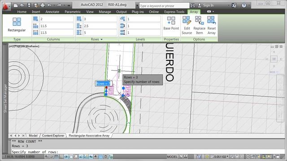Click the Quick View Drawings icon in status bar
The image size is (287, 161).
[x=186, y=157]
